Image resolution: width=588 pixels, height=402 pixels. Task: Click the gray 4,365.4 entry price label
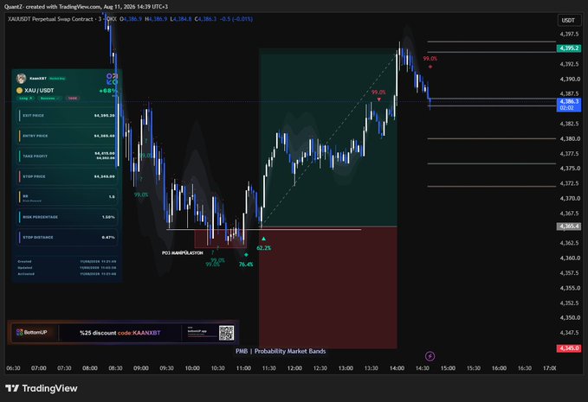[x=569, y=227]
